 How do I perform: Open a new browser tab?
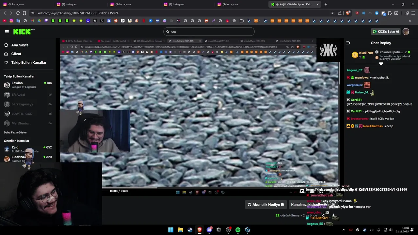coord(326,4)
